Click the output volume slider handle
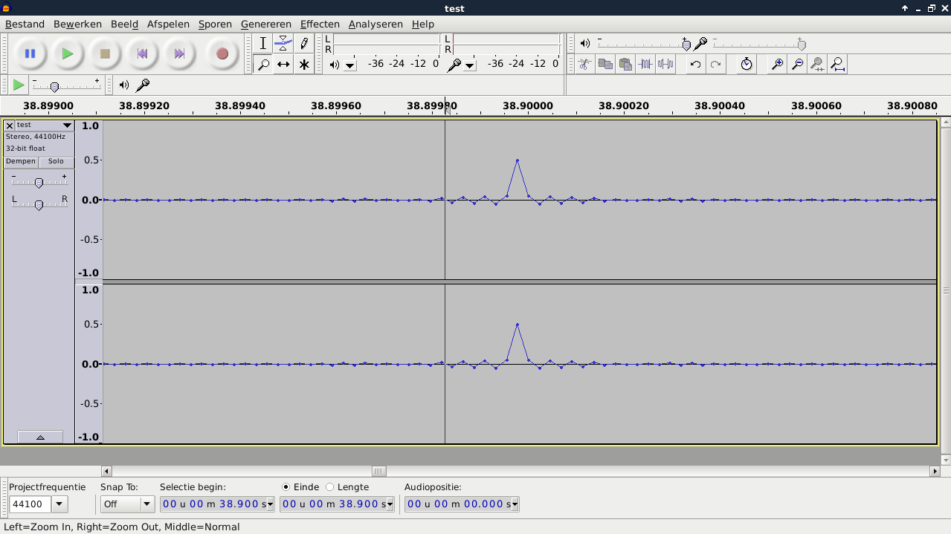The height and width of the screenshot is (534, 951). coord(686,45)
